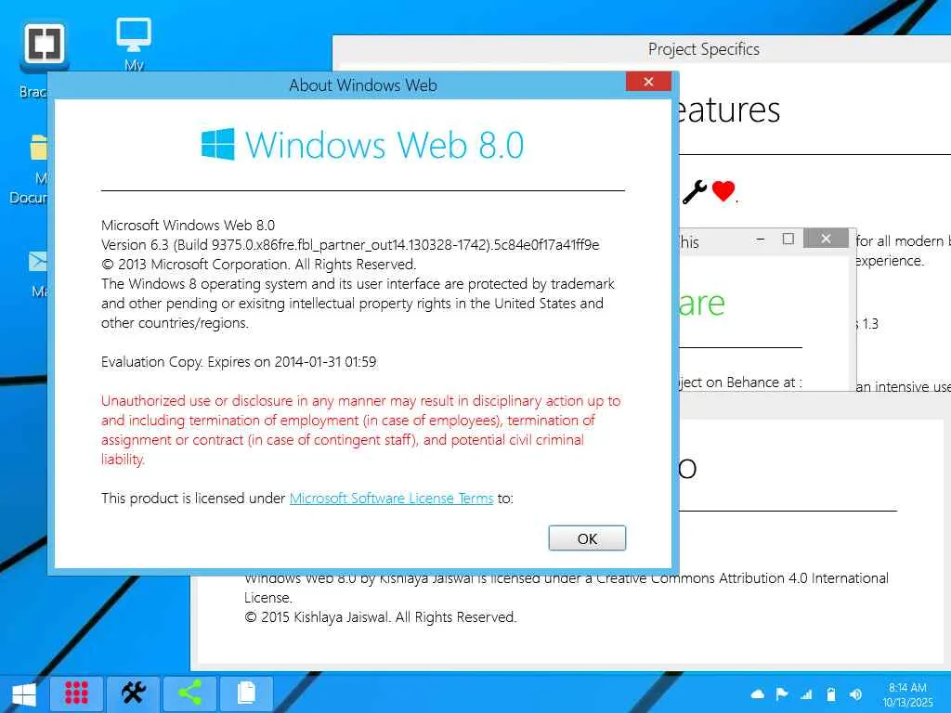Open the documents taskbar icon
The image size is (951, 713).
246,694
